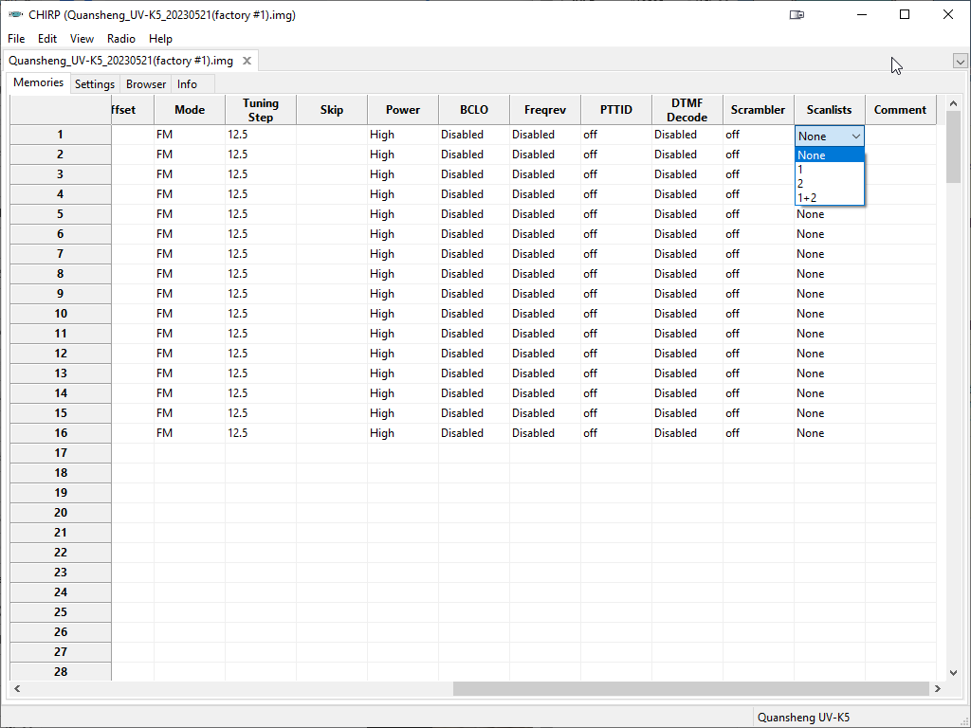
Task: Click the CHIRP fish app icon
Action: (15, 14)
